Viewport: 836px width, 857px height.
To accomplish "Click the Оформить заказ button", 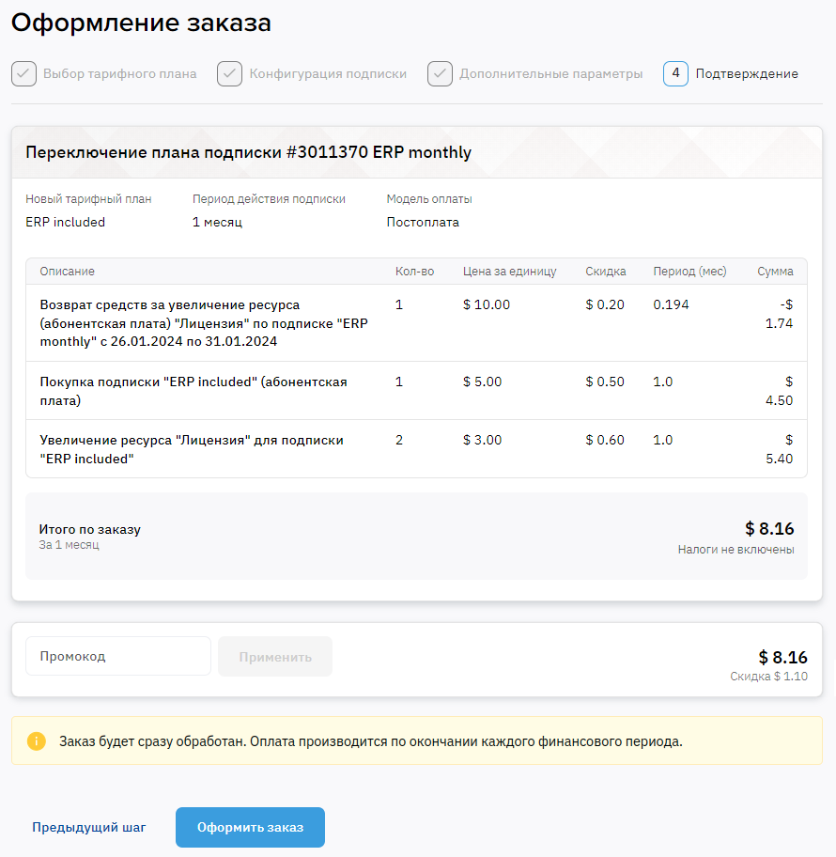I will click(x=250, y=828).
